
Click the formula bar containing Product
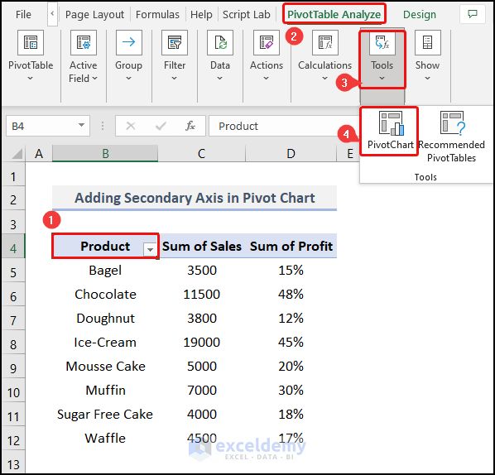pos(284,126)
